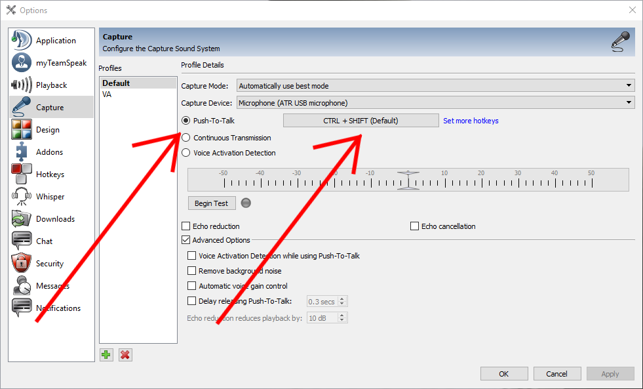Click the Options window wrench icon

(11, 10)
